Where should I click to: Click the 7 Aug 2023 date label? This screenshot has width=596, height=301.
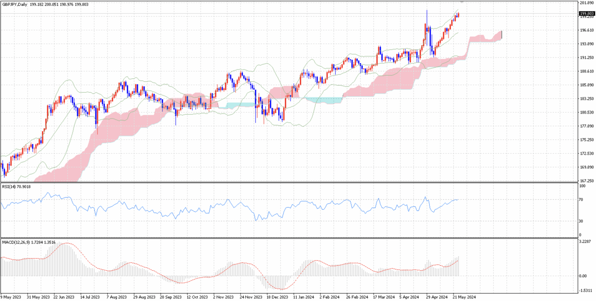click(118, 298)
